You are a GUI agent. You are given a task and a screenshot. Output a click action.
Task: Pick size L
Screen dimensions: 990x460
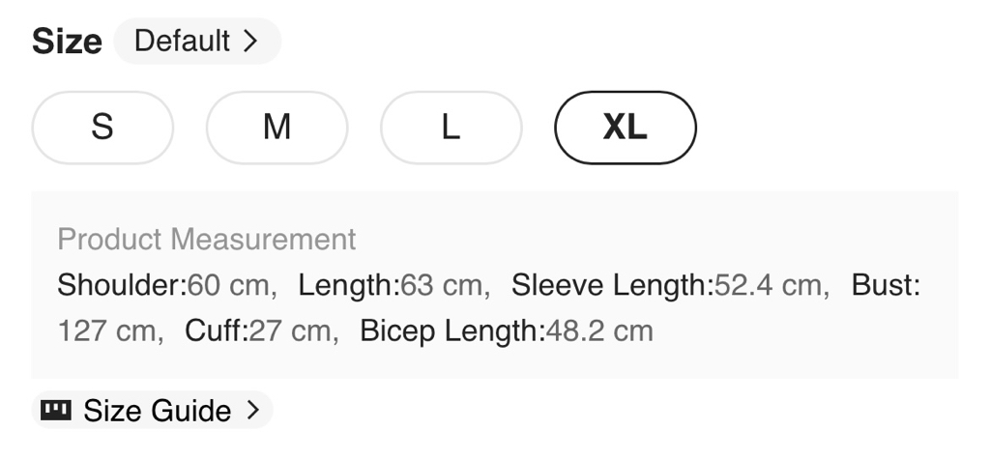(x=451, y=128)
